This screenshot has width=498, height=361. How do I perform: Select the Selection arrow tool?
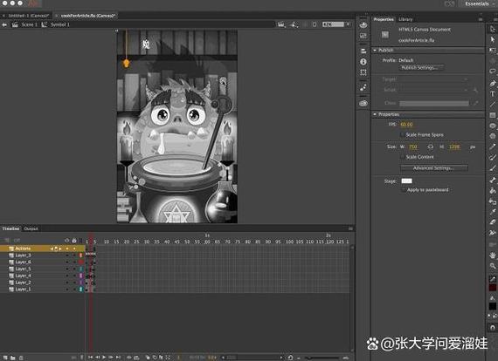[493, 29]
